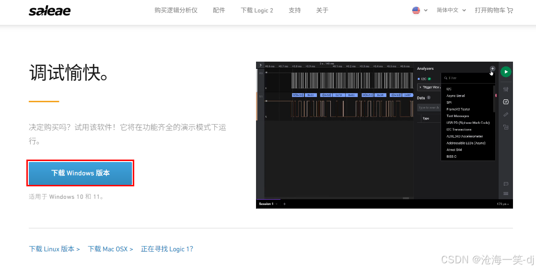Choose ADXL343 Accelerometer analyzer entry
This screenshot has width=536, height=269.
click(465, 136)
